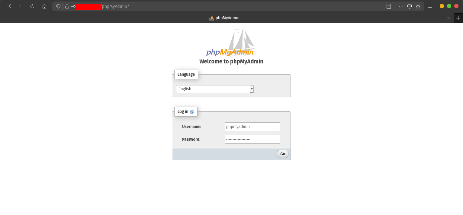Go back to the previous page
This screenshot has width=463, height=215.
click(x=10, y=6)
